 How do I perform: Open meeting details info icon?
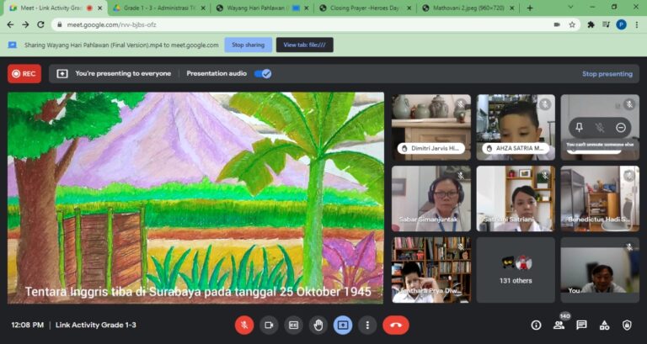point(536,325)
